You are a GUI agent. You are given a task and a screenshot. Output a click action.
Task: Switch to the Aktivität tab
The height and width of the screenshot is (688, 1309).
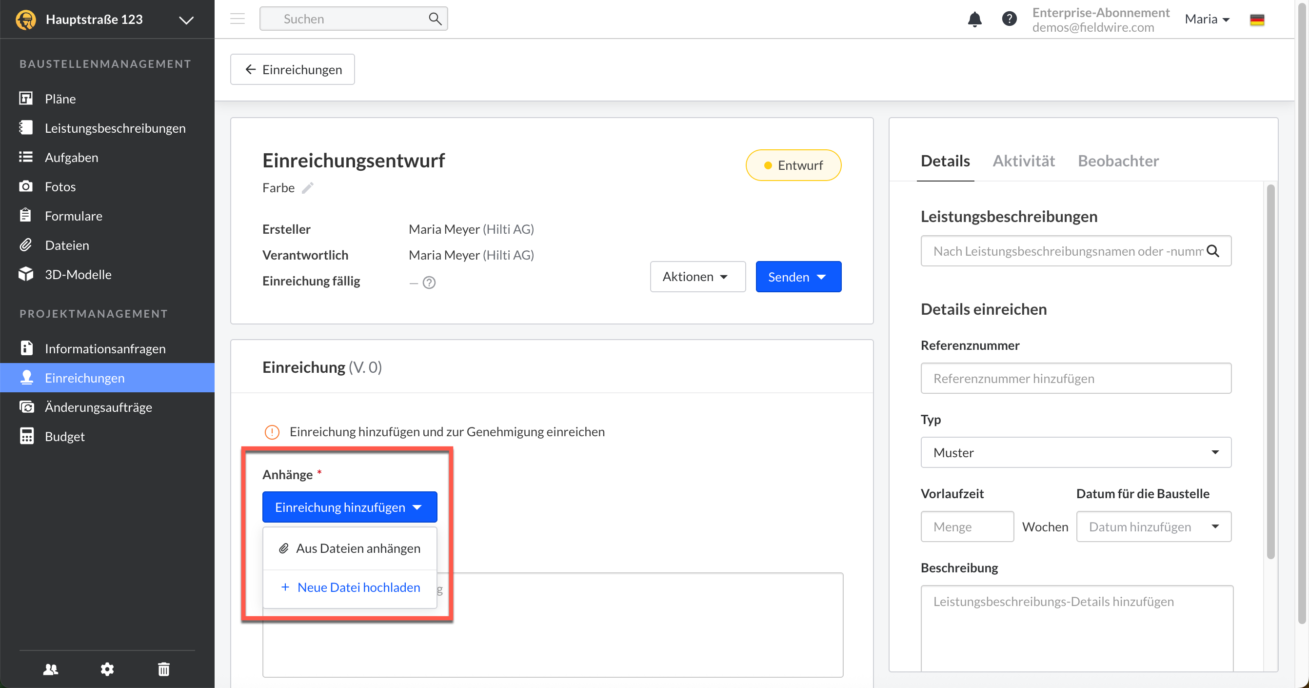1023,161
